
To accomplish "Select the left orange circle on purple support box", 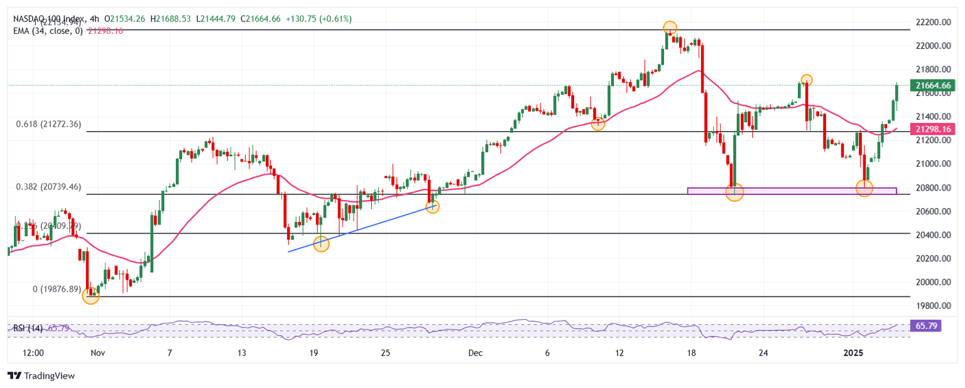I will tap(734, 192).
